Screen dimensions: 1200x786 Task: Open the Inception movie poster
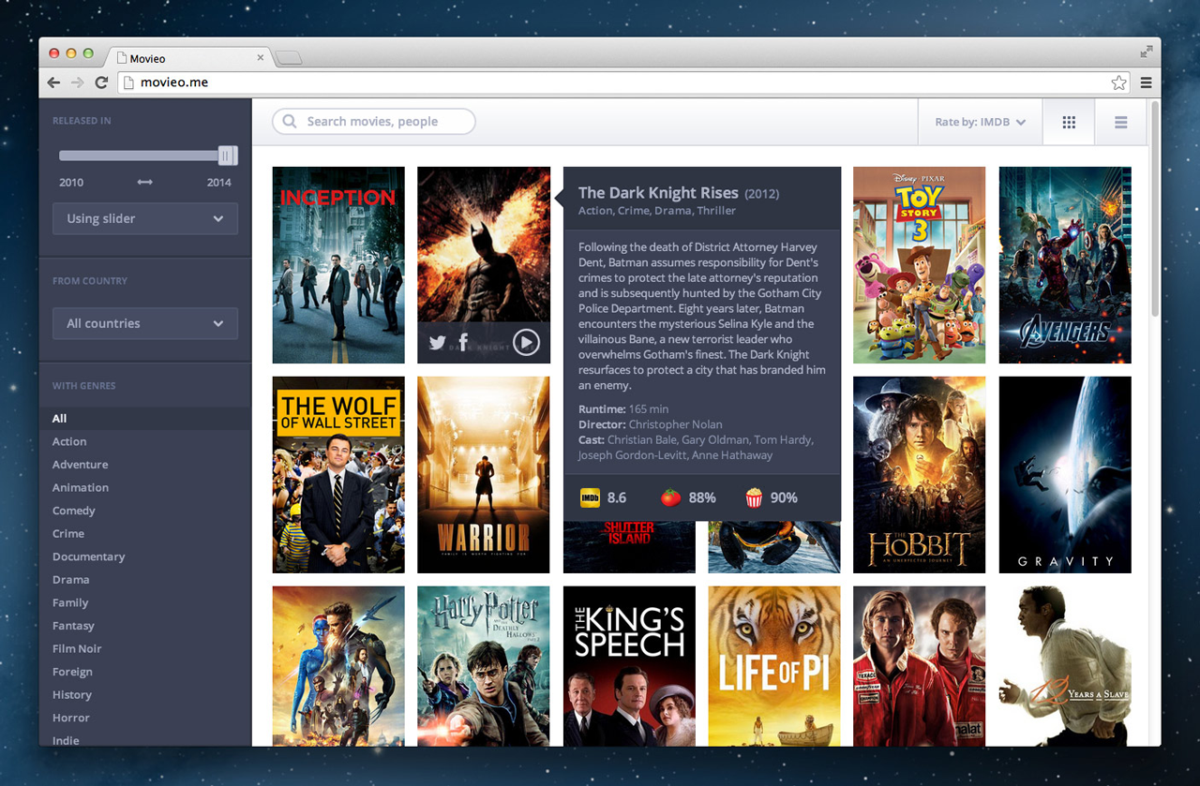click(x=337, y=264)
